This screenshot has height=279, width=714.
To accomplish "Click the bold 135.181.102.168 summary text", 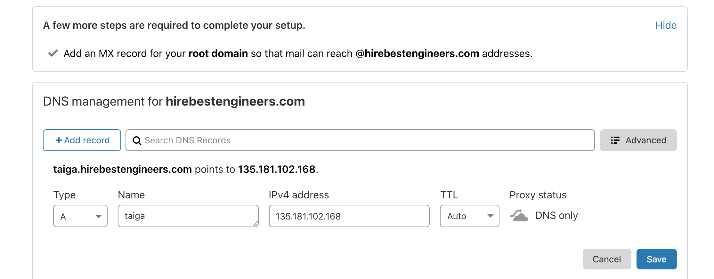I will pyautogui.click(x=277, y=169).
